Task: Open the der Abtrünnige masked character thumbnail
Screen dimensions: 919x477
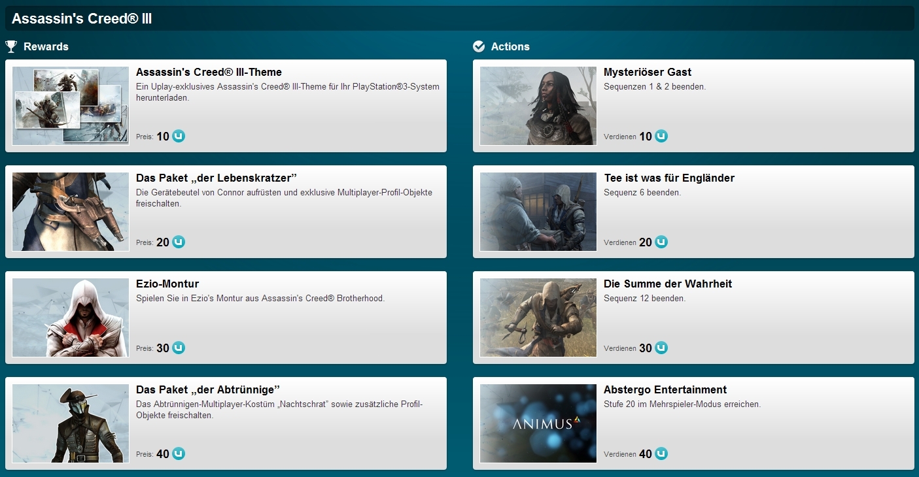Action: coord(71,423)
